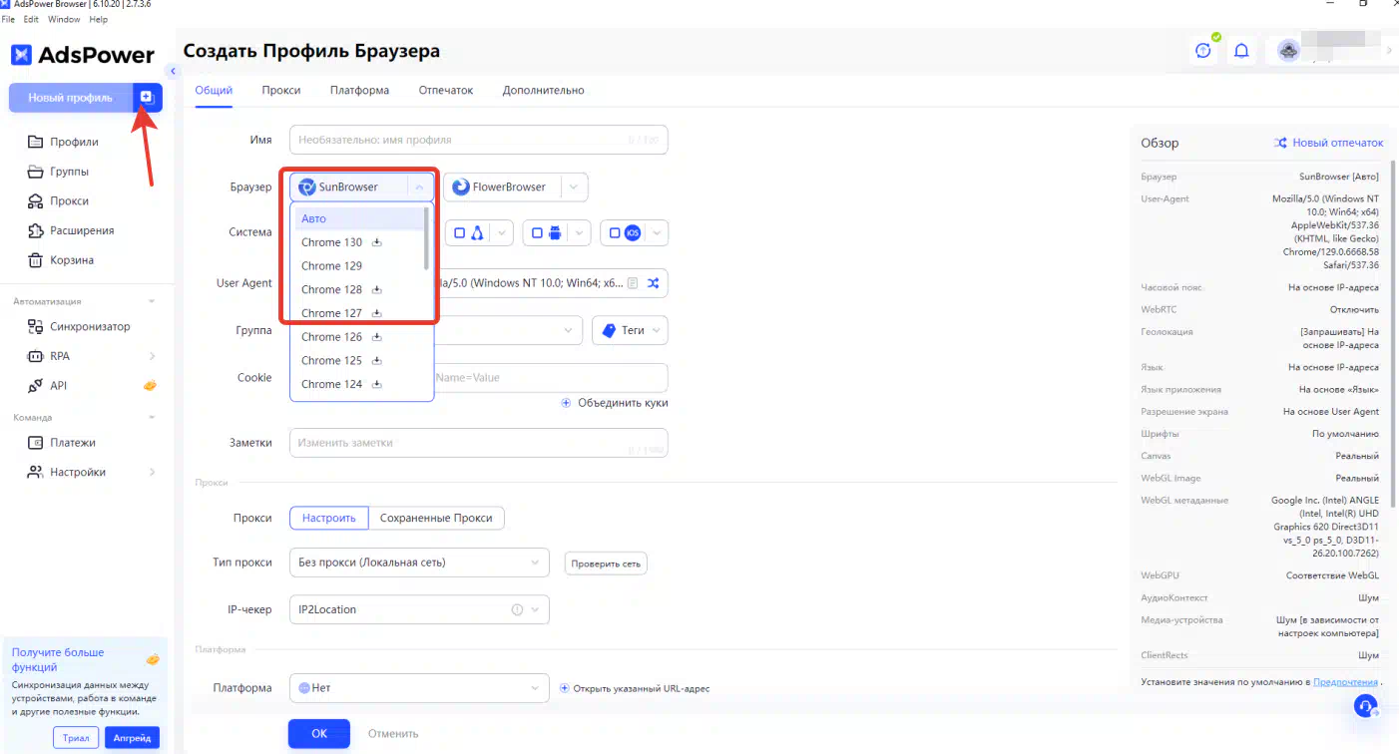Open the notifications bell
The image size is (1399, 754).
pos(1241,51)
